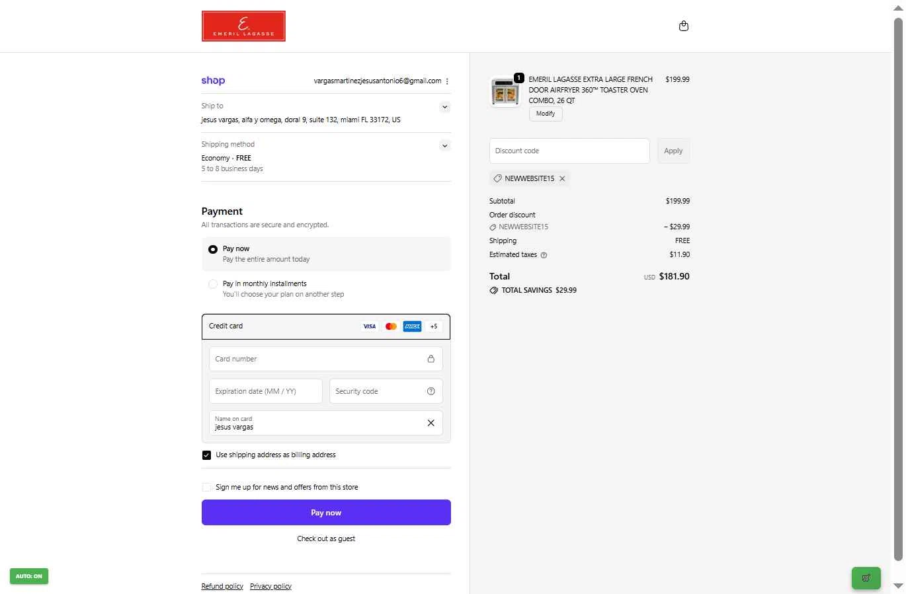Image resolution: width=906 pixels, height=594 pixels.
Task: Click the account email address text
Action: tap(378, 81)
